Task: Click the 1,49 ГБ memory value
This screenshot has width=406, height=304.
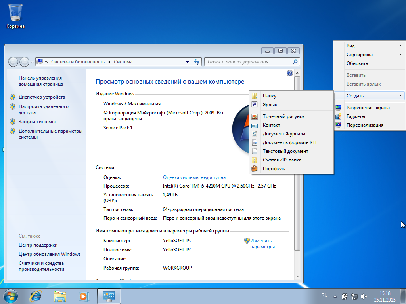Action: (x=170, y=195)
